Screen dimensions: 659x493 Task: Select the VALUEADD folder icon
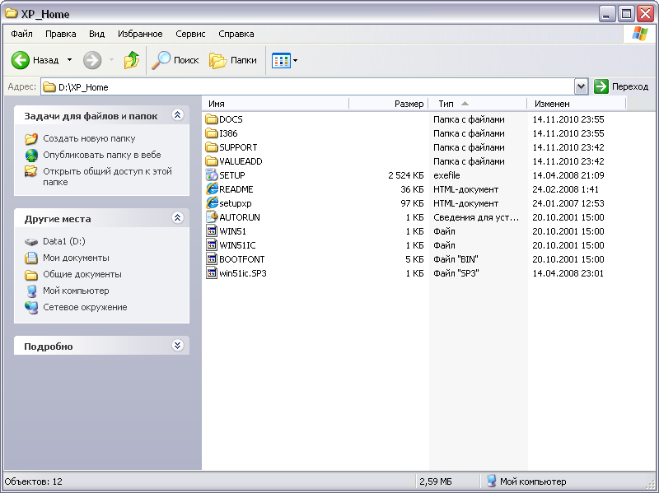click(x=212, y=161)
